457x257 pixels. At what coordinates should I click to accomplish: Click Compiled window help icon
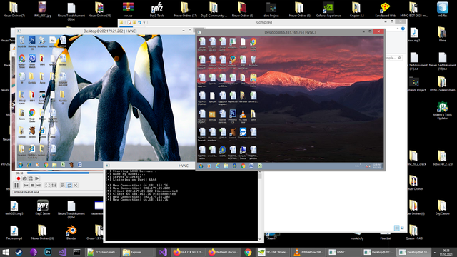click(403, 29)
